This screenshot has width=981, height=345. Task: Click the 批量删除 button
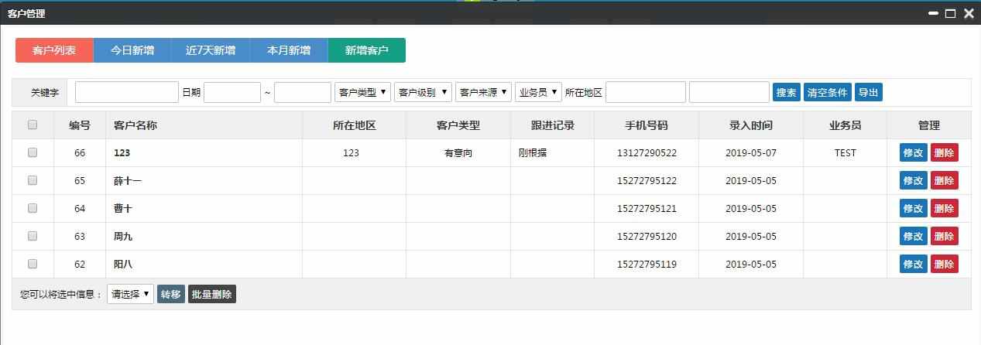(x=212, y=294)
